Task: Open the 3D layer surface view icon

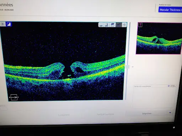Action: coord(112,25)
